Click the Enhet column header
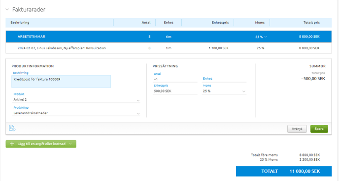Image resolution: width=339 pixels, height=181 pixels. click(169, 23)
